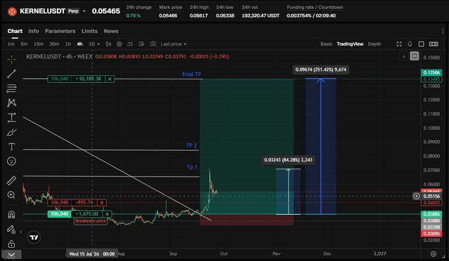Toggle stay-in-drawing-mode pencil lock

coord(11,229)
